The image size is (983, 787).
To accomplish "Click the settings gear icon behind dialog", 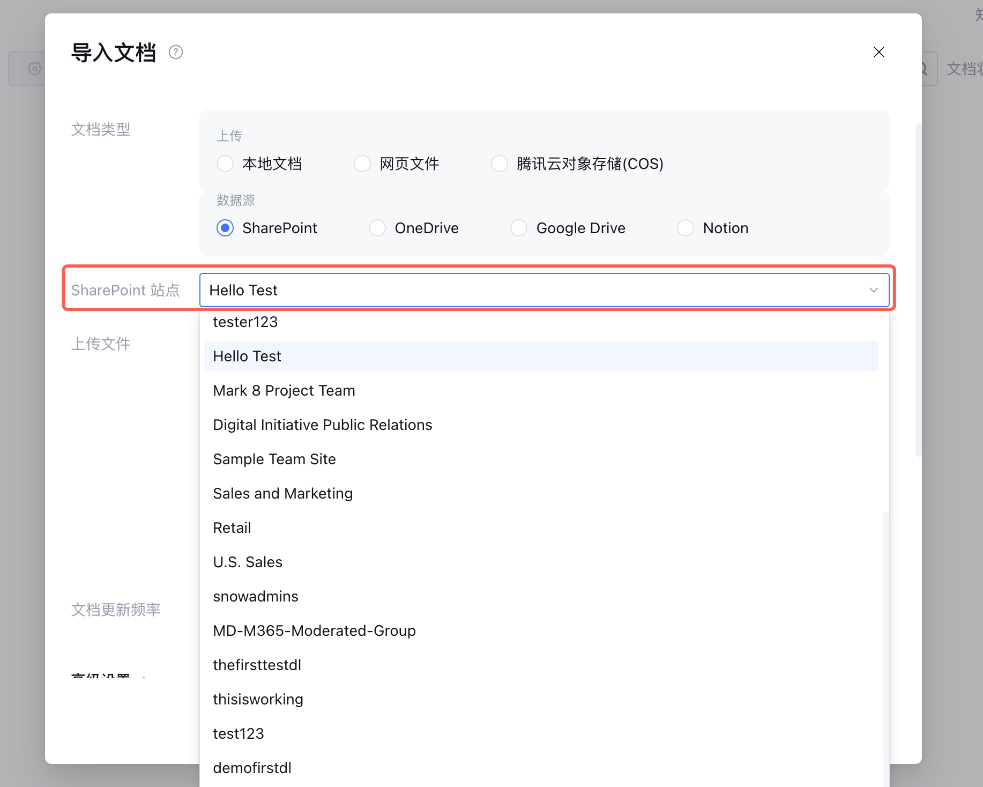I will pos(35,69).
